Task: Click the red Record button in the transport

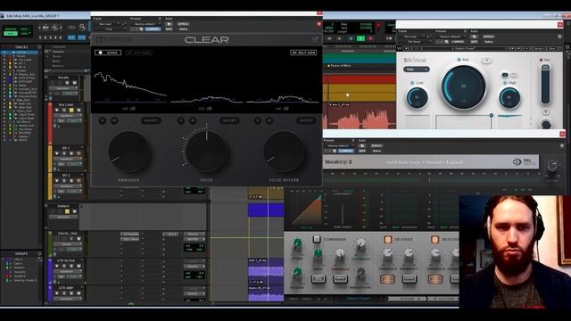Action: coord(371,38)
